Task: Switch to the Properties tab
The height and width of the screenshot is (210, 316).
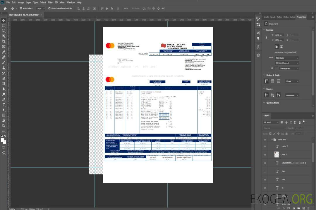Action: pos(301,17)
